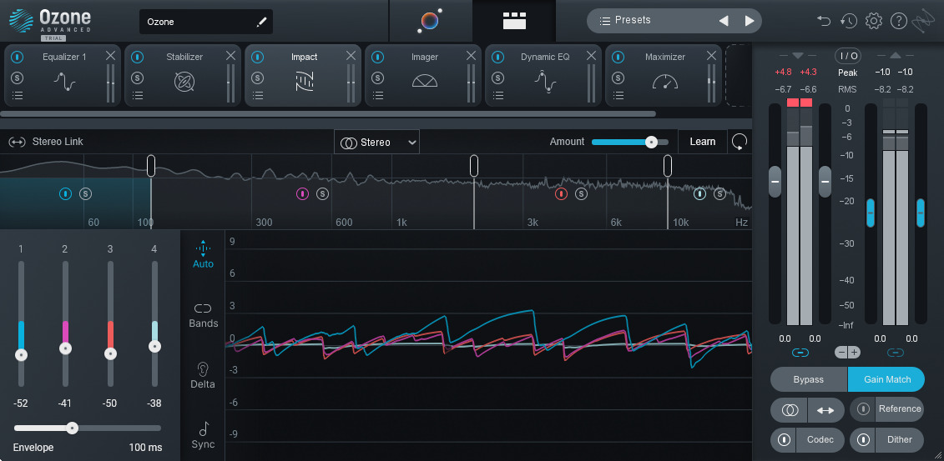Image resolution: width=944 pixels, height=461 pixels.
Task: Solo the pink second band
Action: point(323,193)
